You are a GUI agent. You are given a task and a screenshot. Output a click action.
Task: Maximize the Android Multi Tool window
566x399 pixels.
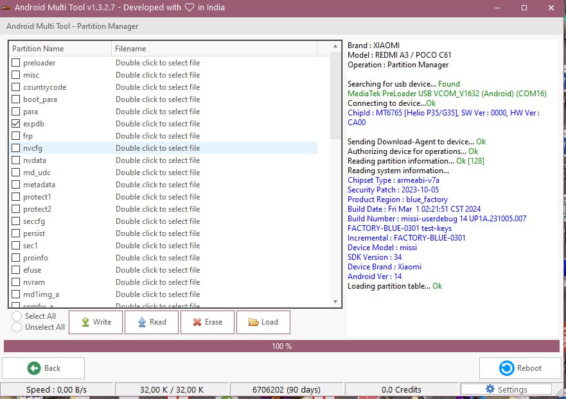524,8
